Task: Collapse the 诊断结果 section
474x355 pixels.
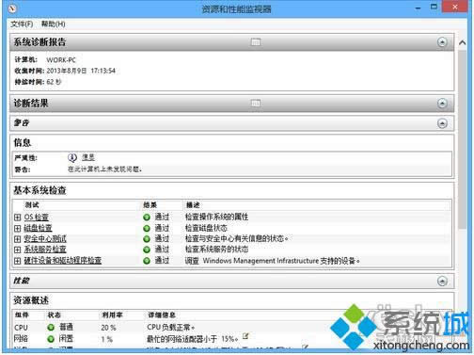Action: (x=442, y=104)
